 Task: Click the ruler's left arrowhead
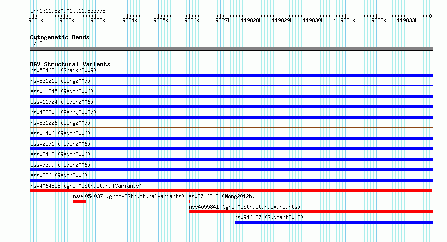point(31,16)
